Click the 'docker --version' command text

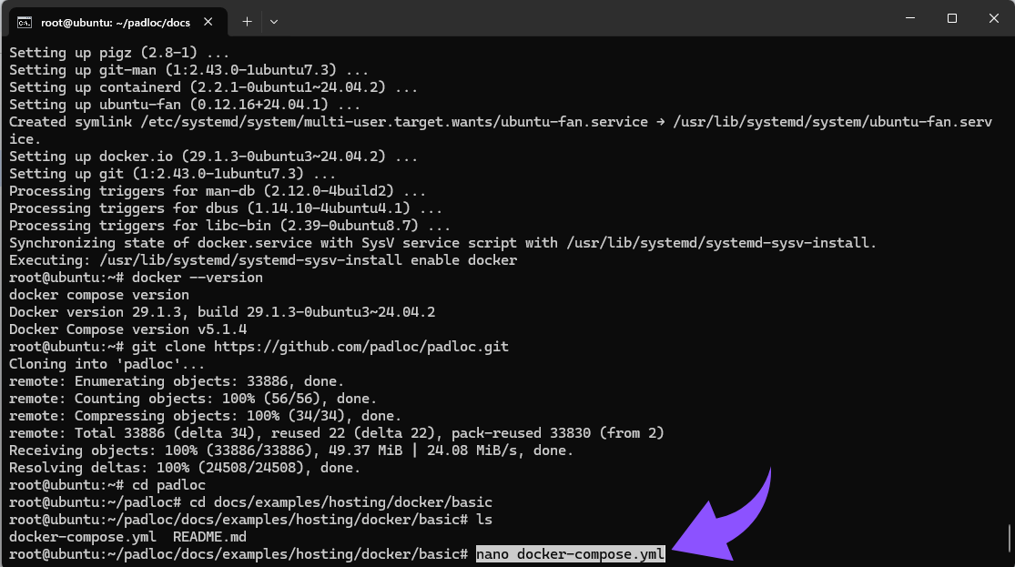pos(198,277)
